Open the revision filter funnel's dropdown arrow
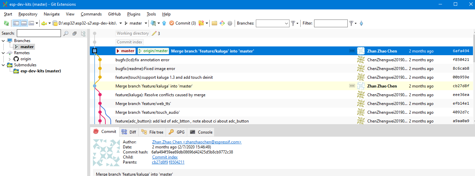This screenshot has width=475, height=176. point(355,23)
